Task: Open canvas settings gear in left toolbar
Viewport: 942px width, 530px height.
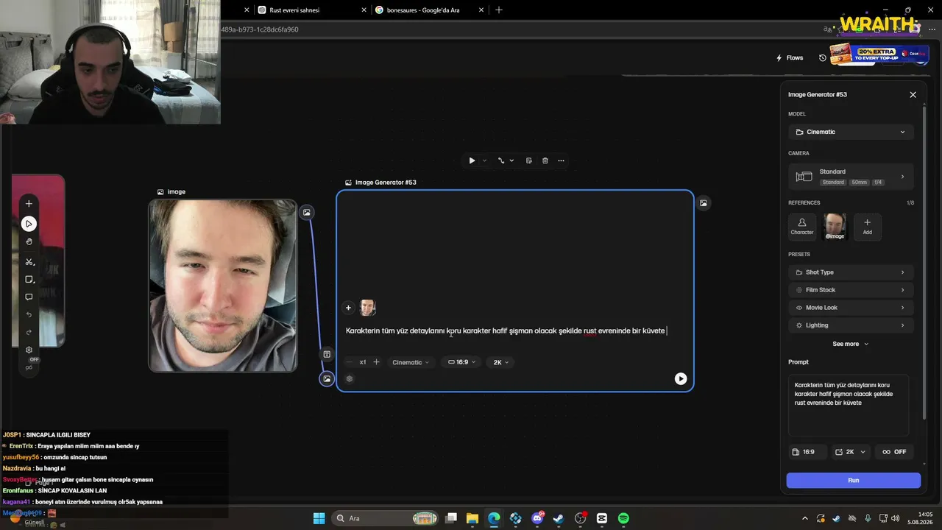Action: (x=29, y=350)
